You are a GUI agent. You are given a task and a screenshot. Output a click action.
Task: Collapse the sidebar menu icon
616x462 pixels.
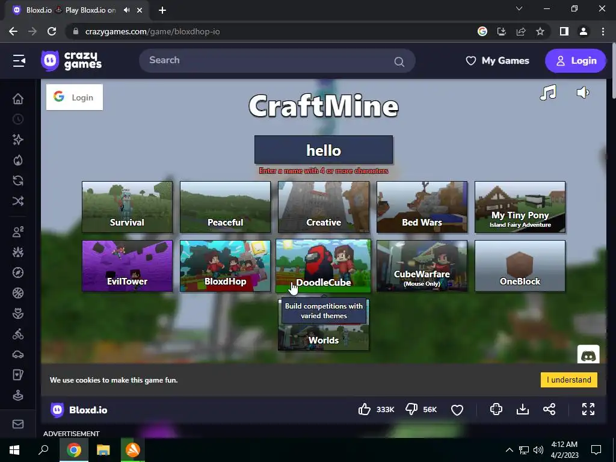click(19, 61)
